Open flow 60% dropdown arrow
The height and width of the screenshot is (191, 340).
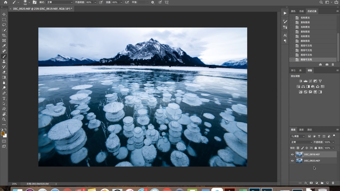[x=121, y=2]
